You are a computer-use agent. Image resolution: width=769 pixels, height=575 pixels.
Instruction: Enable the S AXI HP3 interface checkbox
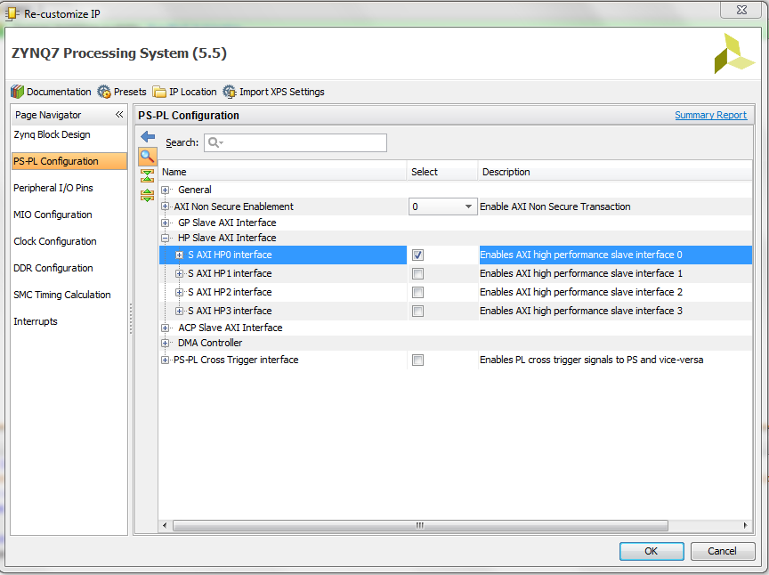tap(417, 311)
